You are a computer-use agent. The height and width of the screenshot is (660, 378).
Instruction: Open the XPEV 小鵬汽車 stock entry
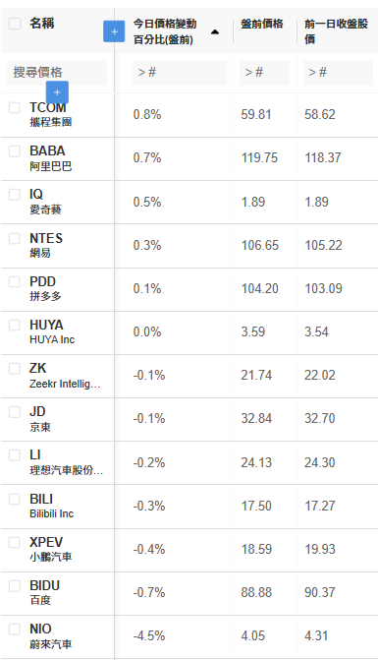point(50,549)
